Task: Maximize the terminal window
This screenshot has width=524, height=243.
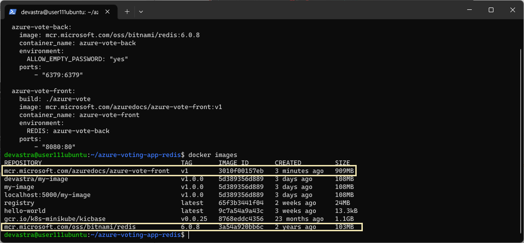Action: pos(491,10)
